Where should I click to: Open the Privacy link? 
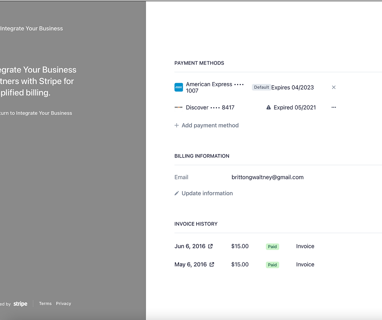[x=63, y=303]
